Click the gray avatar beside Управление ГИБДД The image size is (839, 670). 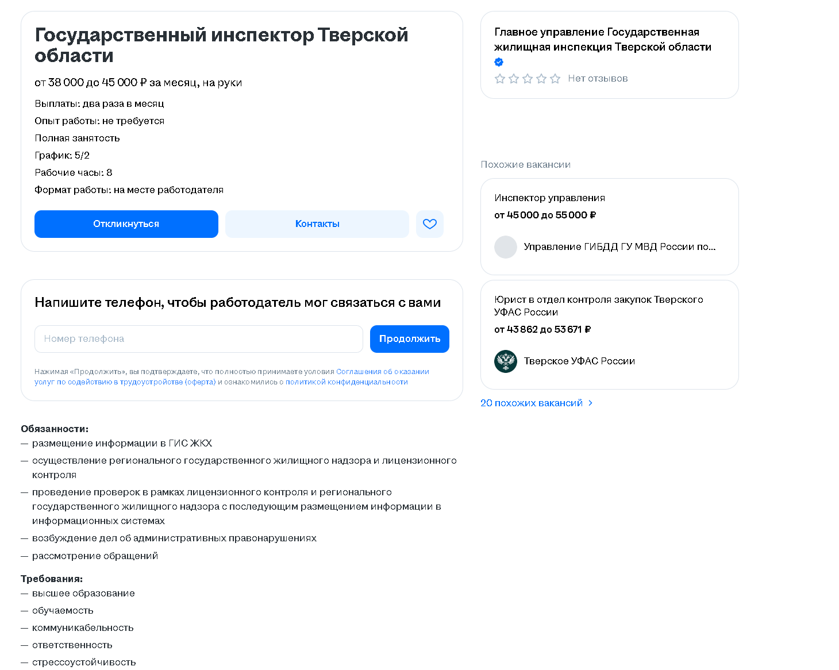pyautogui.click(x=506, y=247)
